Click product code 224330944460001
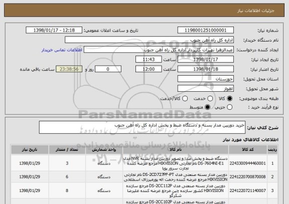Viewport: 289px width, 204px height. pos(247,163)
